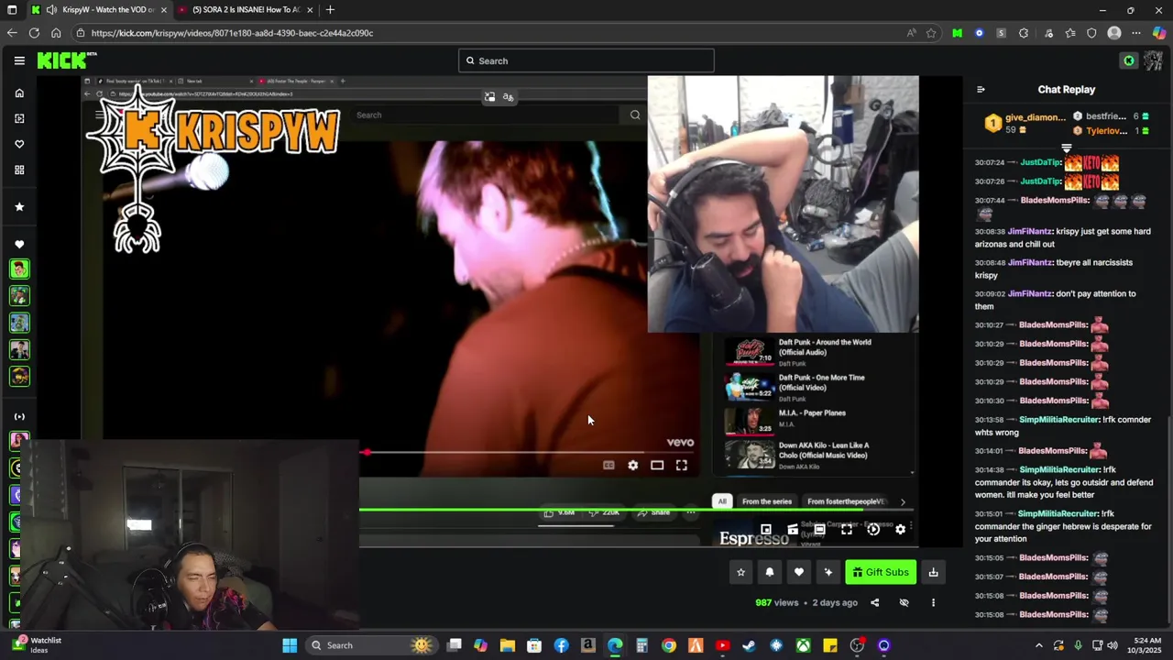
Task: Click the sparkle subscribe button
Action: [828, 572]
